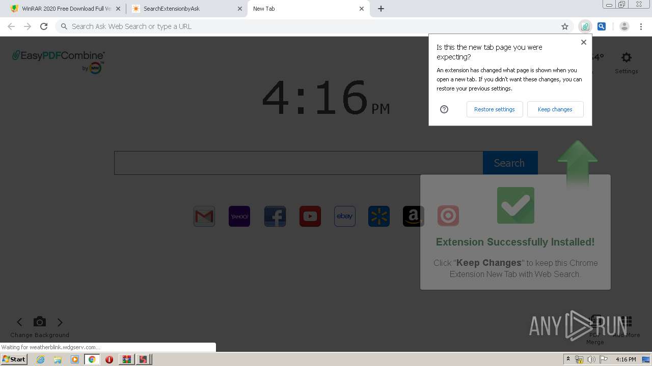Screen dimensions: 652x366
Task: Click Keep changes button
Action: [555, 109]
